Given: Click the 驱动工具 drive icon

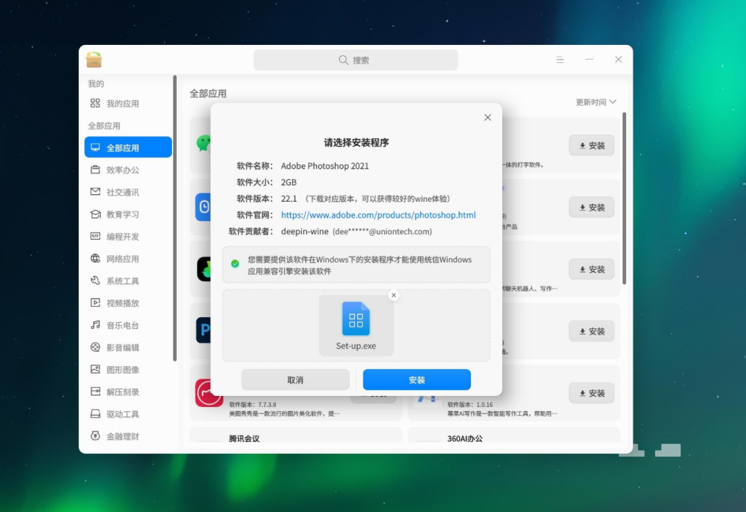Looking at the screenshot, I should (95, 414).
